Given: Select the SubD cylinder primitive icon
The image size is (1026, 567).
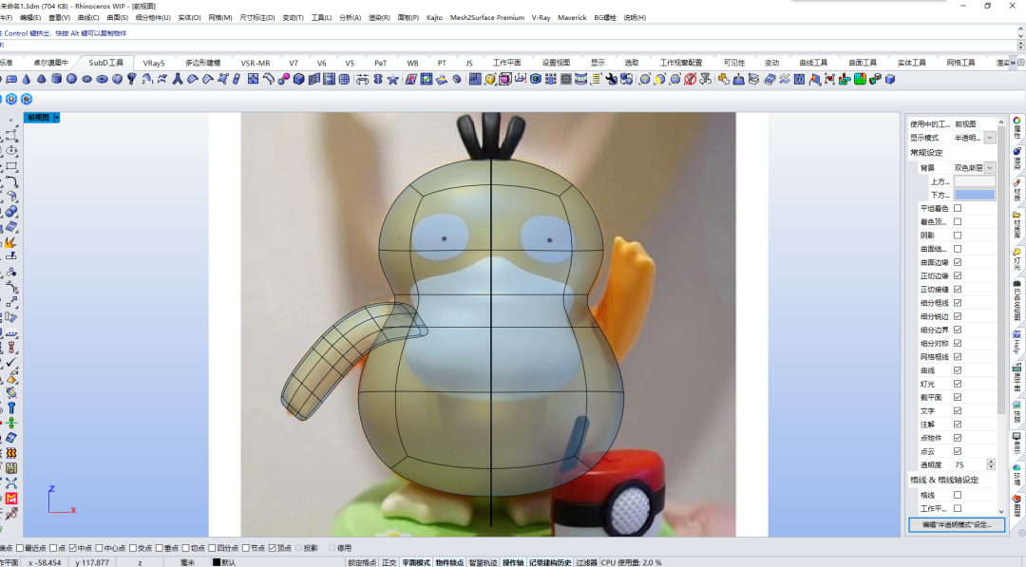Looking at the screenshot, I should coord(57,79).
